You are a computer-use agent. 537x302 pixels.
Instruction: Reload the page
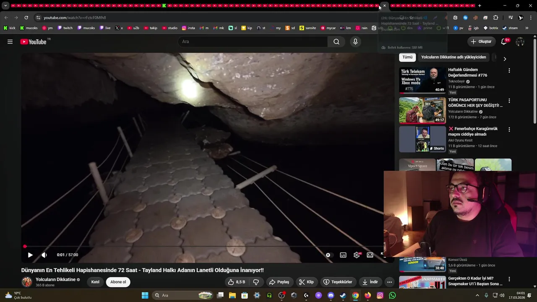click(26, 18)
